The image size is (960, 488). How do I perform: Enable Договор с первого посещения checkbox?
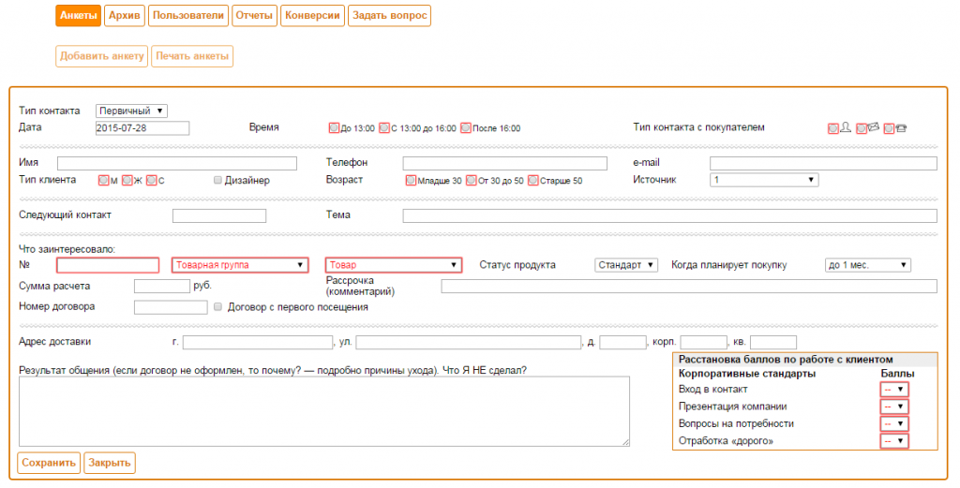click(217, 307)
